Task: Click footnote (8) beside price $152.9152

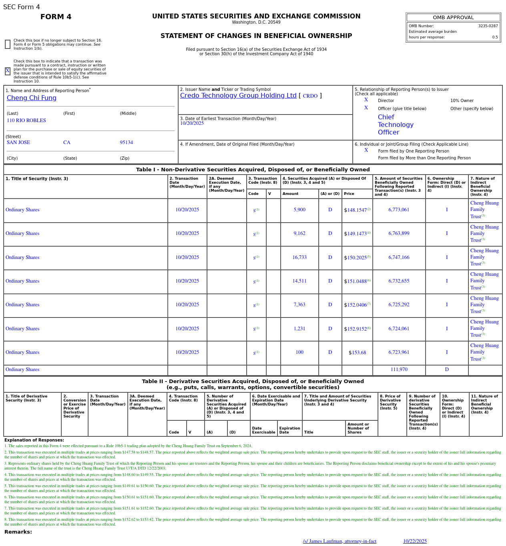Action: [369, 328]
